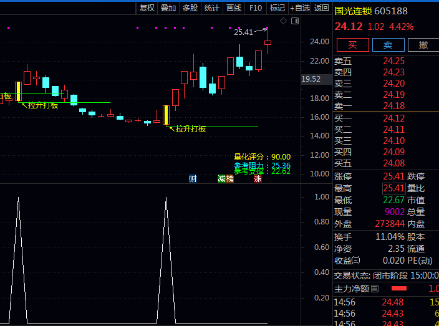Click the 卖一 price 24.18
This screenshot has width=439, height=326.
pos(394,106)
